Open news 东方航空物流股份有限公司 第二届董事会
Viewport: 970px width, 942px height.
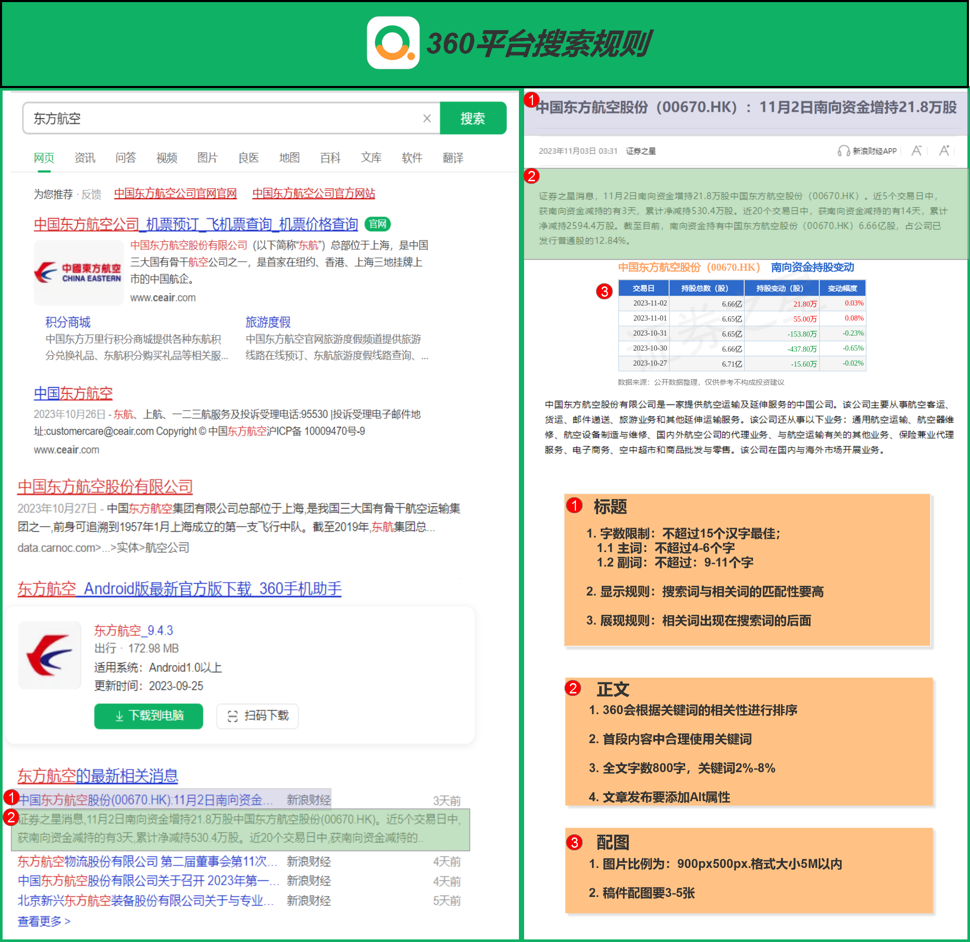148,861
